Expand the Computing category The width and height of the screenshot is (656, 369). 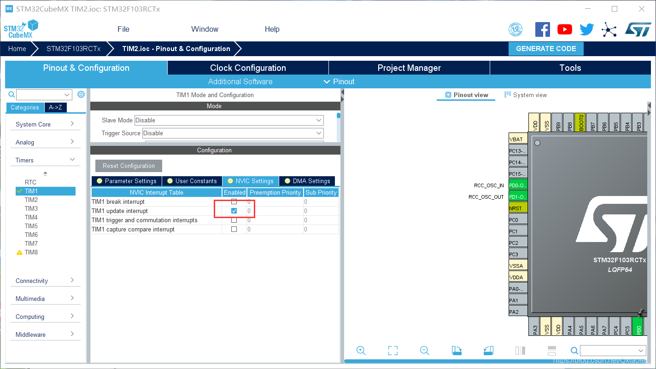coord(45,317)
